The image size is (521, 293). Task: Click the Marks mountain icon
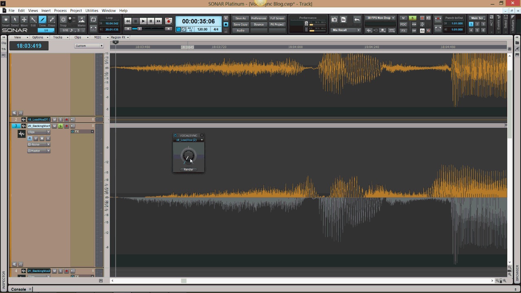pos(81,20)
